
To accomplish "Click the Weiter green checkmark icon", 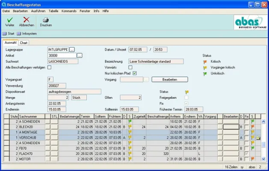I will pyautogui.click(x=10, y=19).
